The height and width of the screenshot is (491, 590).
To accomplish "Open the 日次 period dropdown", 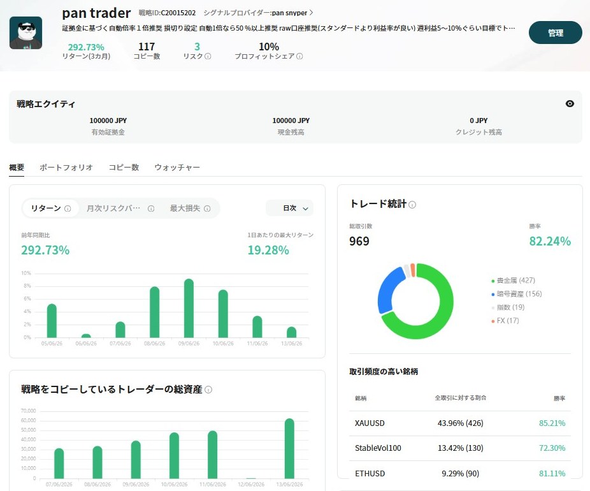I will [x=289, y=209].
